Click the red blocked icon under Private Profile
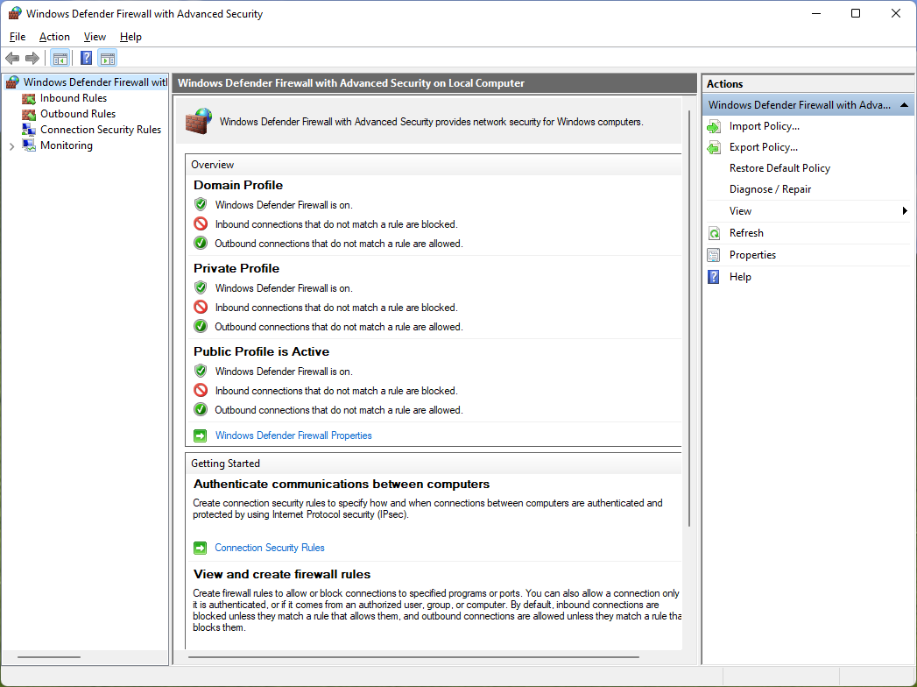The height and width of the screenshot is (687, 917). coord(201,308)
